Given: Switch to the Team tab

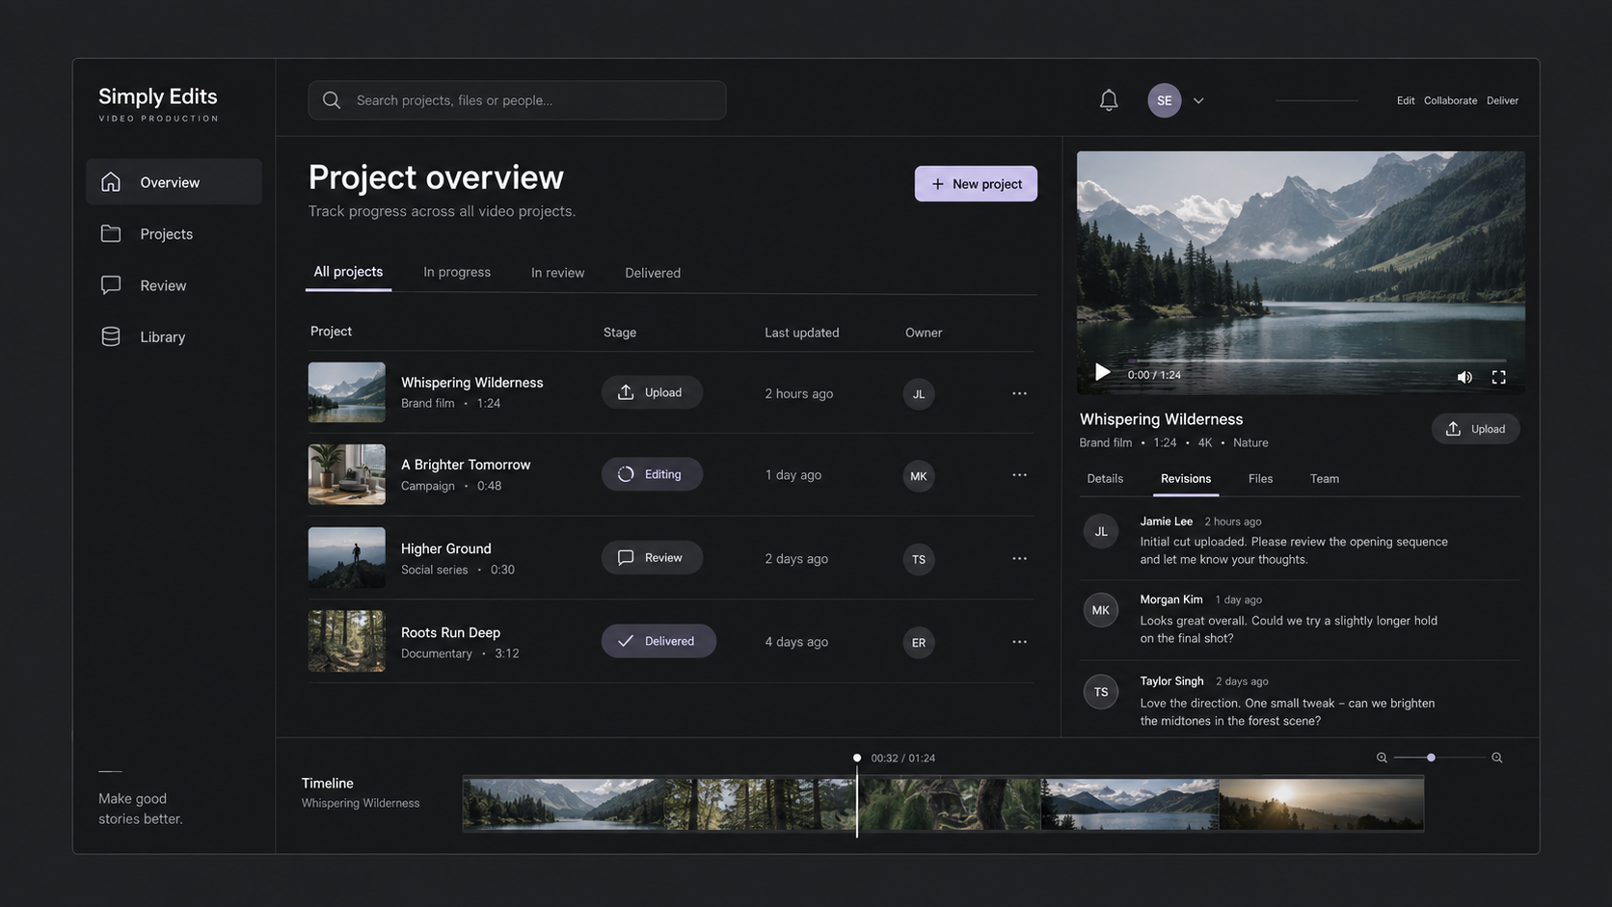Looking at the screenshot, I should (x=1324, y=479).
